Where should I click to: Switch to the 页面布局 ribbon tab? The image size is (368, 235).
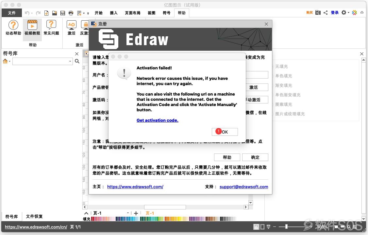coord(133,13)
